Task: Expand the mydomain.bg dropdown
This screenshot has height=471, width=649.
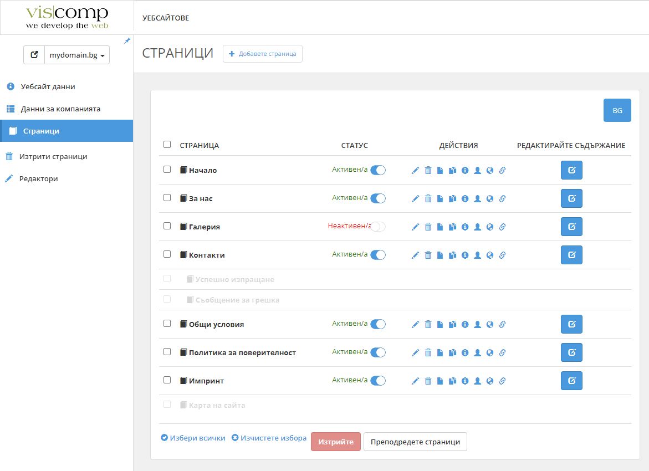Action: point(76,55)
